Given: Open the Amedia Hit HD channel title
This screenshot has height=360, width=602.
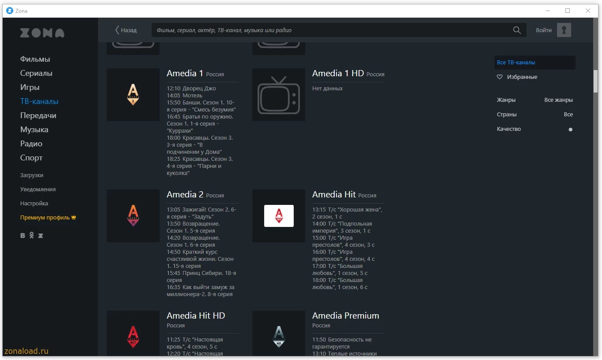Looking at the screenshot, I should coord(196,316).
